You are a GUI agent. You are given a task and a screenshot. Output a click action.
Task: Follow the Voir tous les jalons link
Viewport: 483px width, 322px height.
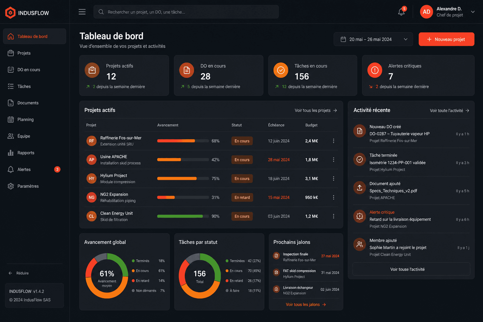(x=306, y=304)
